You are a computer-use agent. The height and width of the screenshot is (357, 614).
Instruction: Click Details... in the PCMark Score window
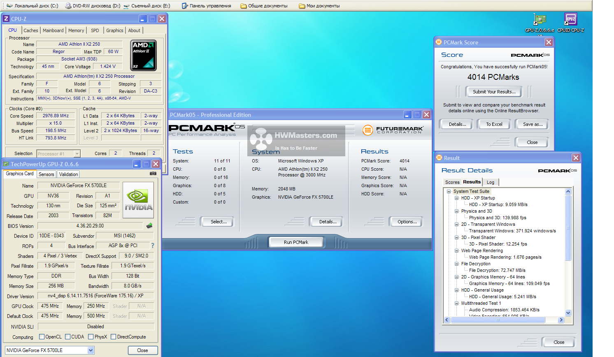tap(457, 124)
